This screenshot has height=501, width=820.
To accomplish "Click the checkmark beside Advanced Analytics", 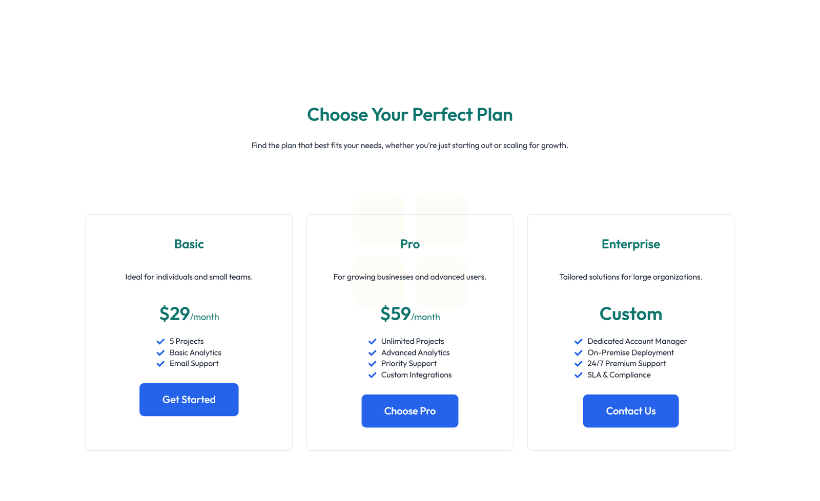I will tap(372, 352).
